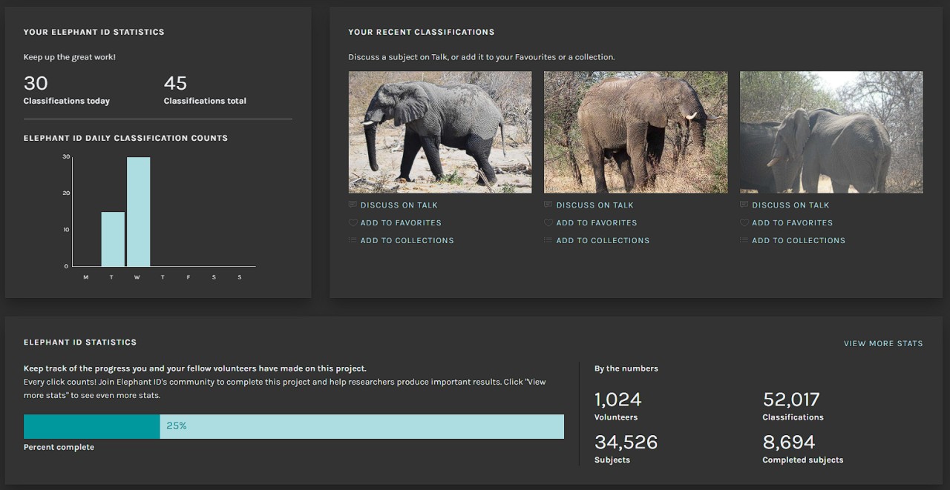The height and width of the screenshot is (490, 950).
Task: Click the 45 classifications total figure
Action: [x=175, y=83]
